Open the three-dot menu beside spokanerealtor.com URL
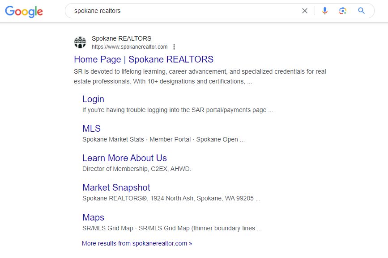This screenshot has width=388, height=258. (174, 47)
